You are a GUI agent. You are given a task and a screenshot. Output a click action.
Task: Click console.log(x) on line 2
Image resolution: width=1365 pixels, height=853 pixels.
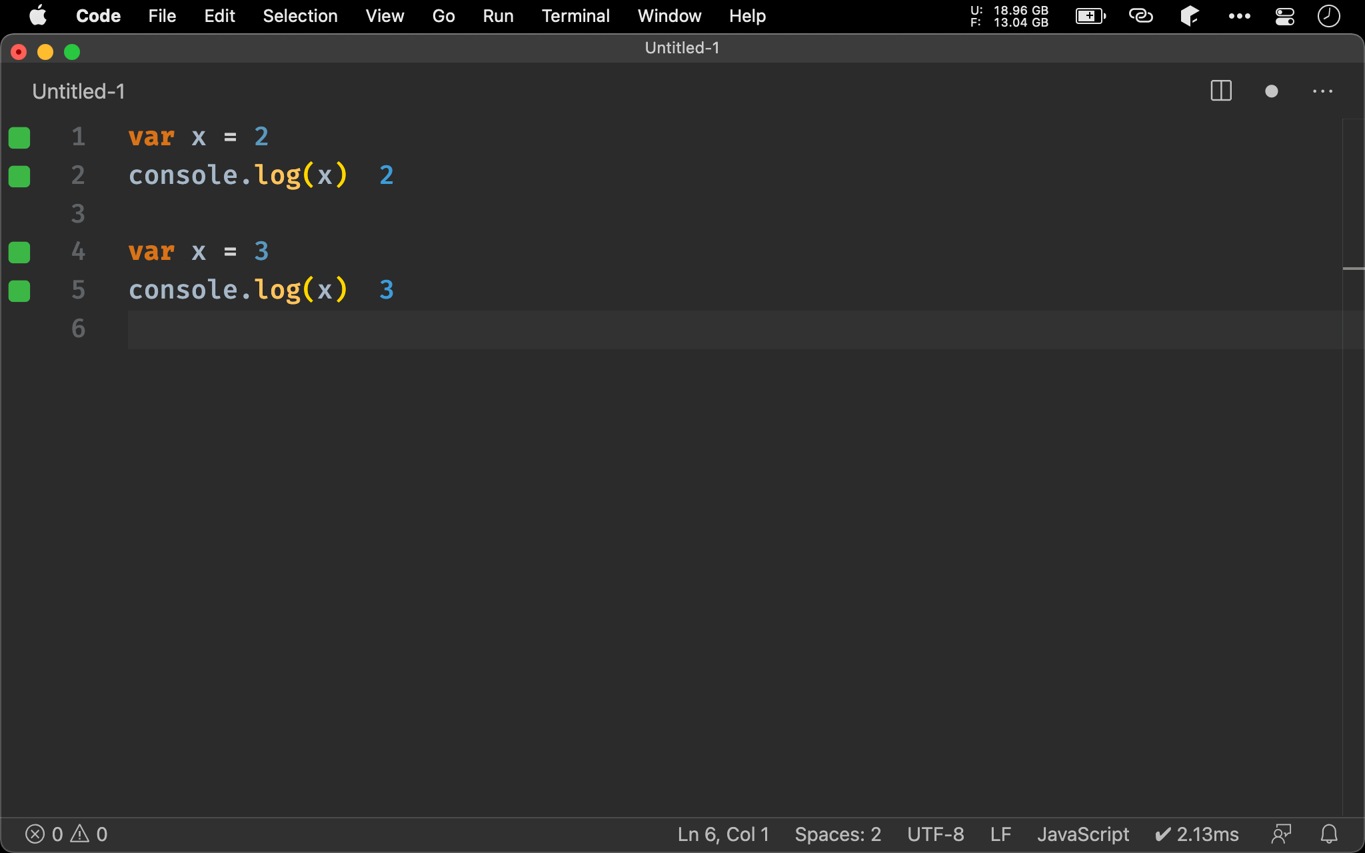(x=238, y=176)
